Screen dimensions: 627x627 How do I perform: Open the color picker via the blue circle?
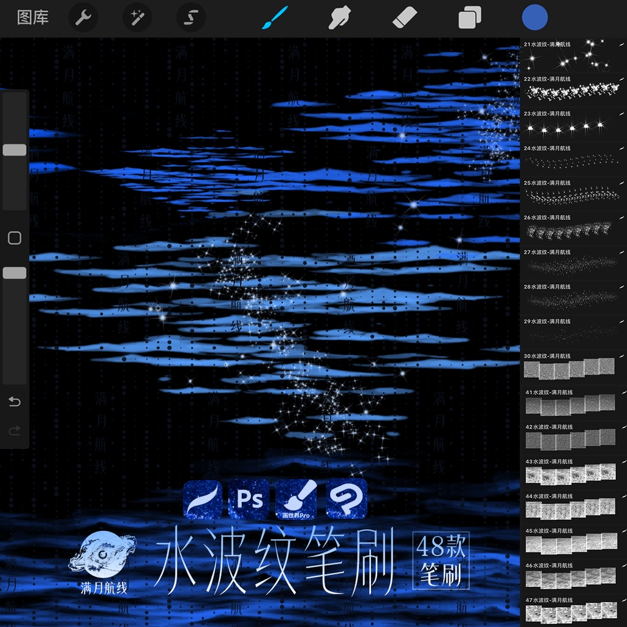(535, 17)
